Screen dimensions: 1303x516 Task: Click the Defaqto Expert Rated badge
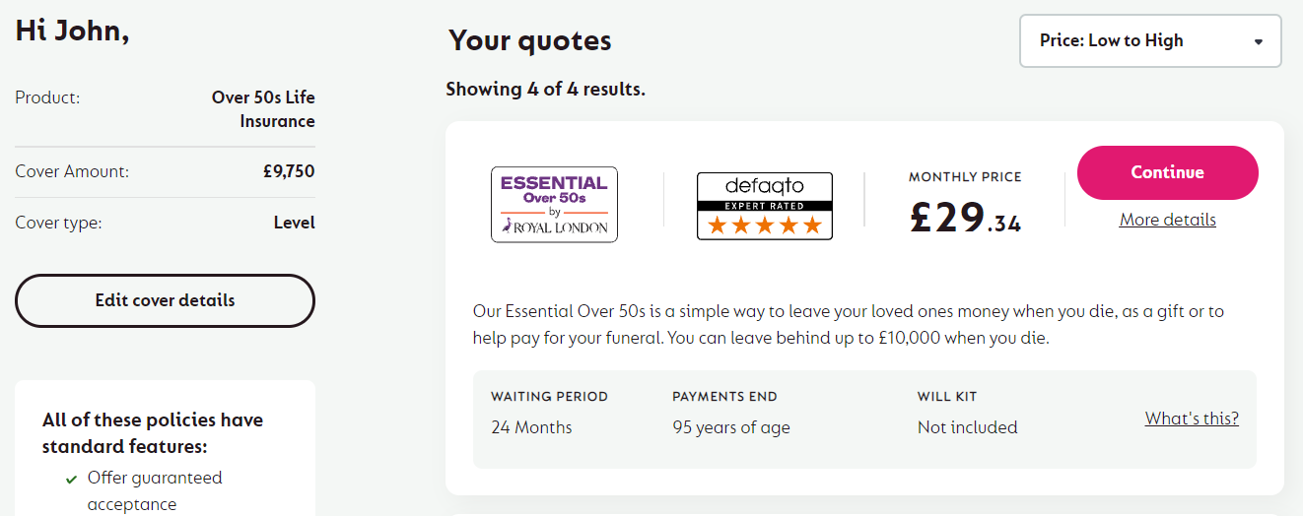tap(765, 206)
